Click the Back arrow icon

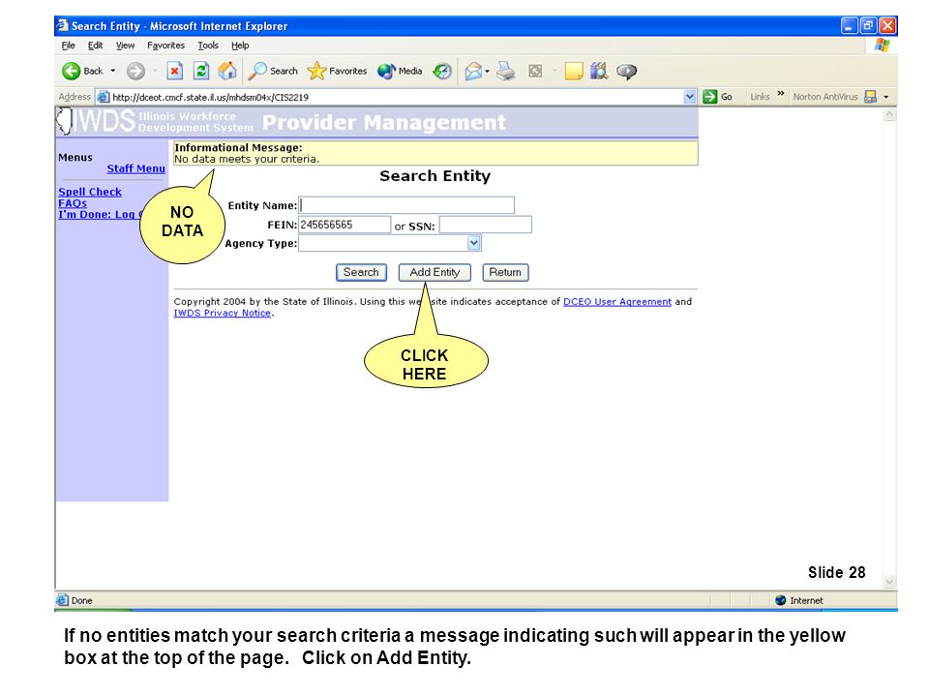[71, 71]
